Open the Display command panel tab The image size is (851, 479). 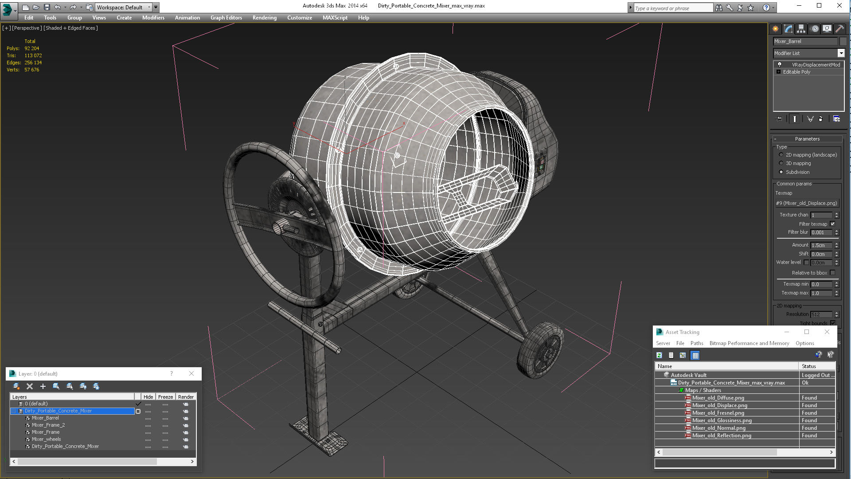tap(827, 29)
